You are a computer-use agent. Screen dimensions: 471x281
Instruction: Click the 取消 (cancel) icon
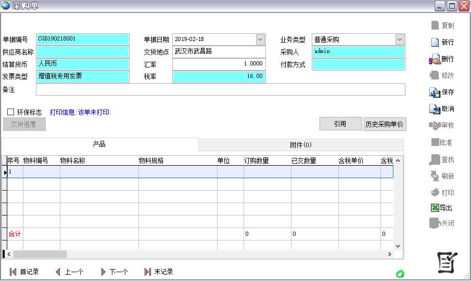click(x=435, y=109)
